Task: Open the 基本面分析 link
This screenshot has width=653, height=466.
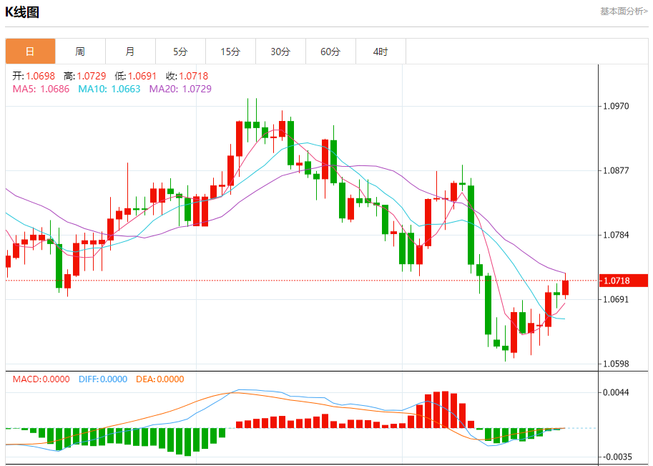Action: pos(624,11)
